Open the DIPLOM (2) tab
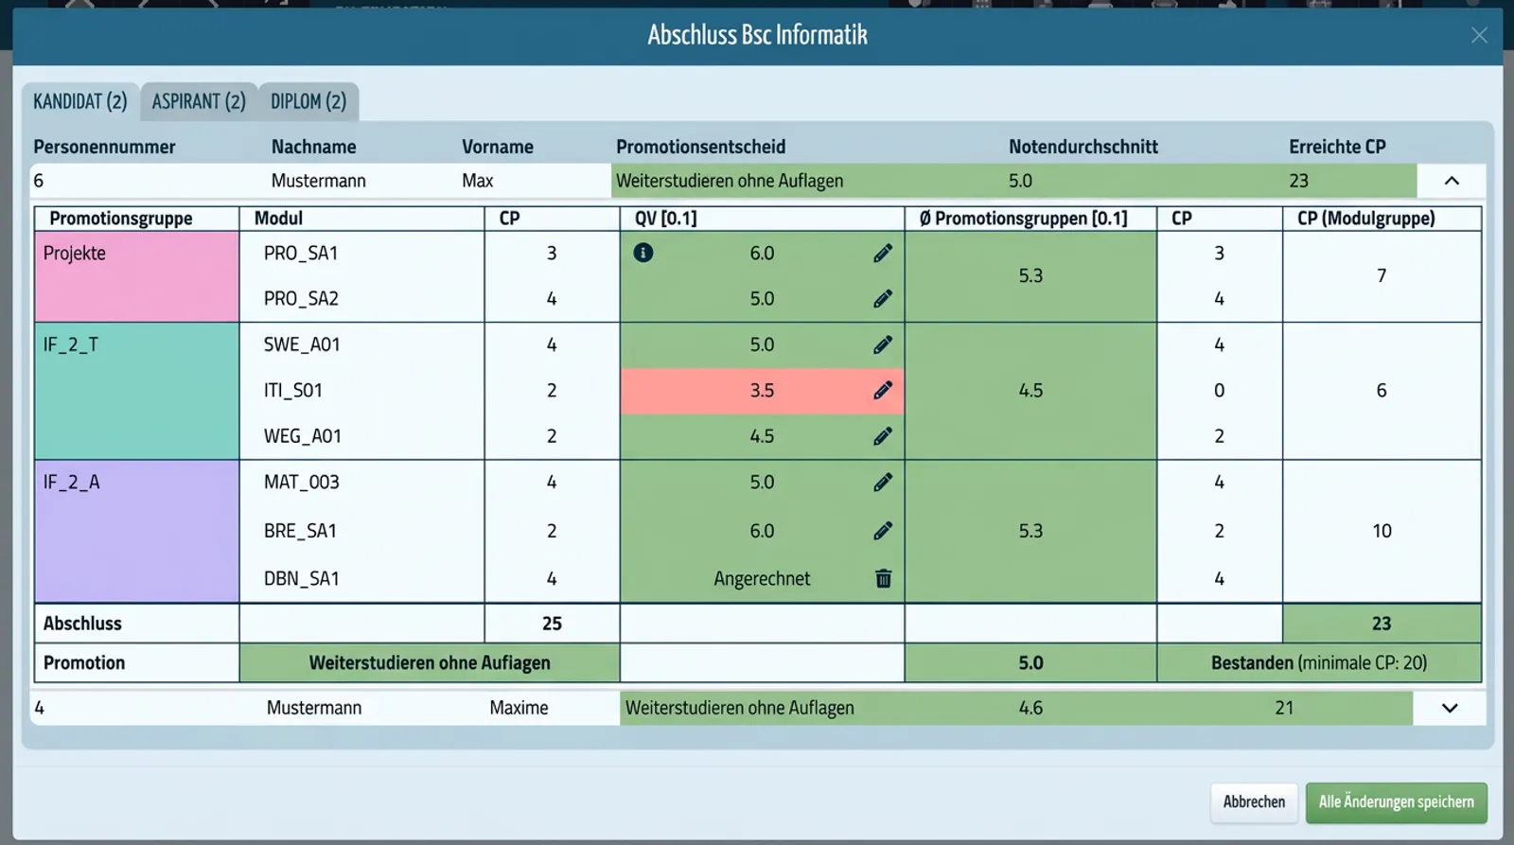This screenshot has height=845, width=1514. point(308,101)
